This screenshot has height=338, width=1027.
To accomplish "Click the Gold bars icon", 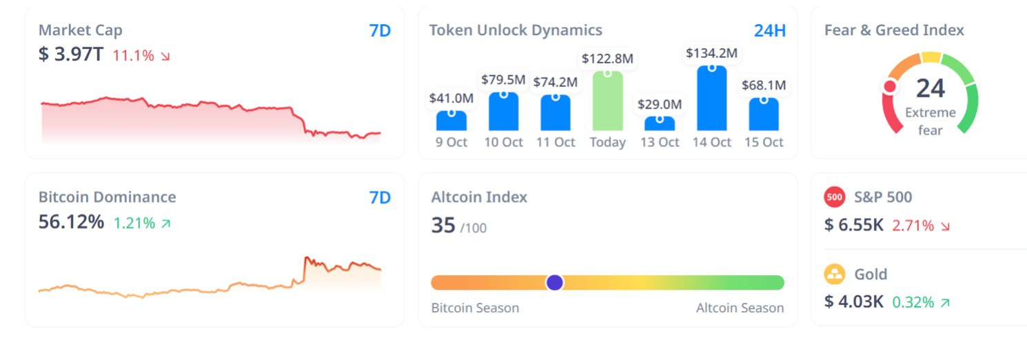I will (x=835, y=275).
